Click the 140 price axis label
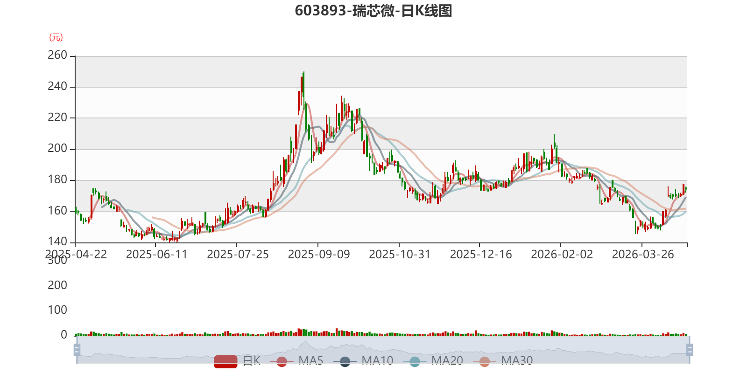The height and width of the screenshot is (373, 747). [57, 242]
